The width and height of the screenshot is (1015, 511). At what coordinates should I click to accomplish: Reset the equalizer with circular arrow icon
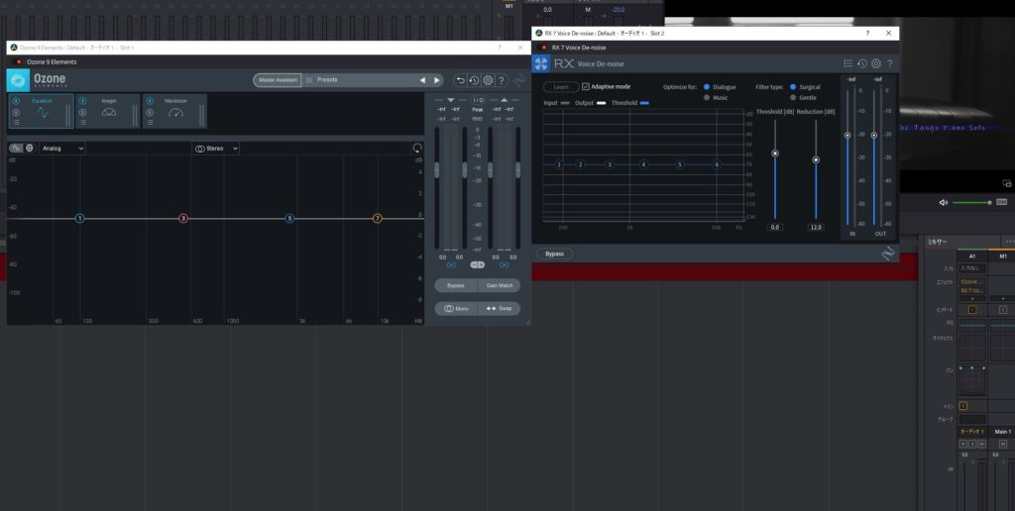click(417, 149)
